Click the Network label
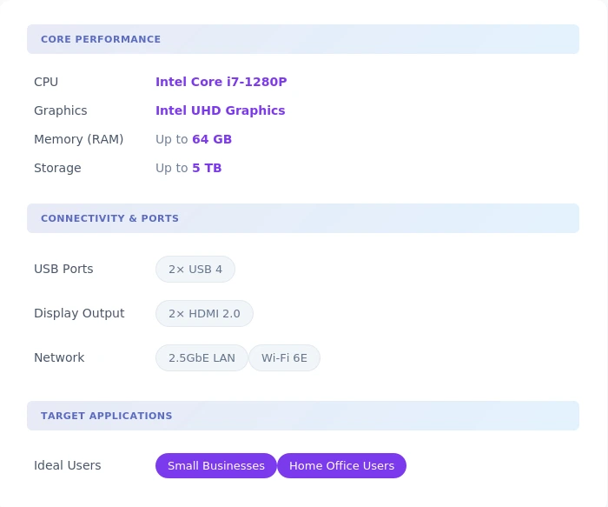Viewport: 608px width, 507px height. (x=59, y=357)
